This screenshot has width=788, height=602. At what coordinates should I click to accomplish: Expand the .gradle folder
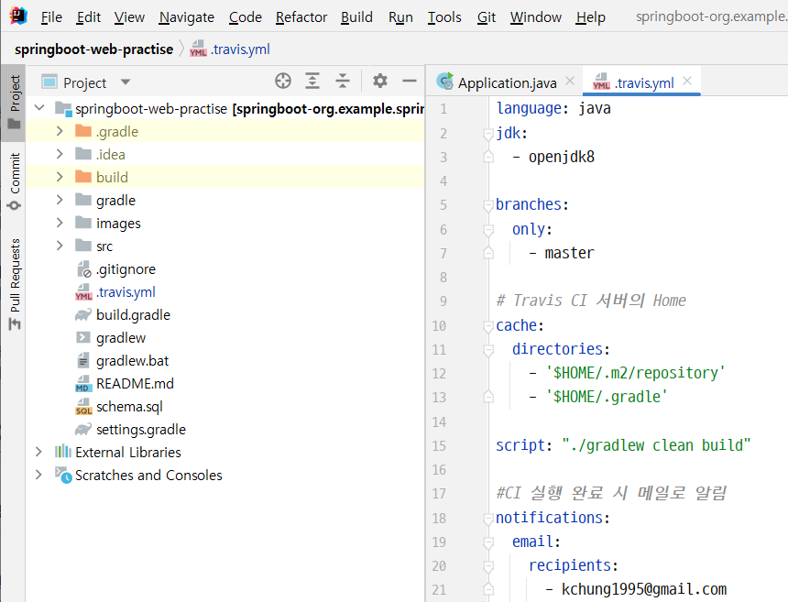[x=60, y=131]
